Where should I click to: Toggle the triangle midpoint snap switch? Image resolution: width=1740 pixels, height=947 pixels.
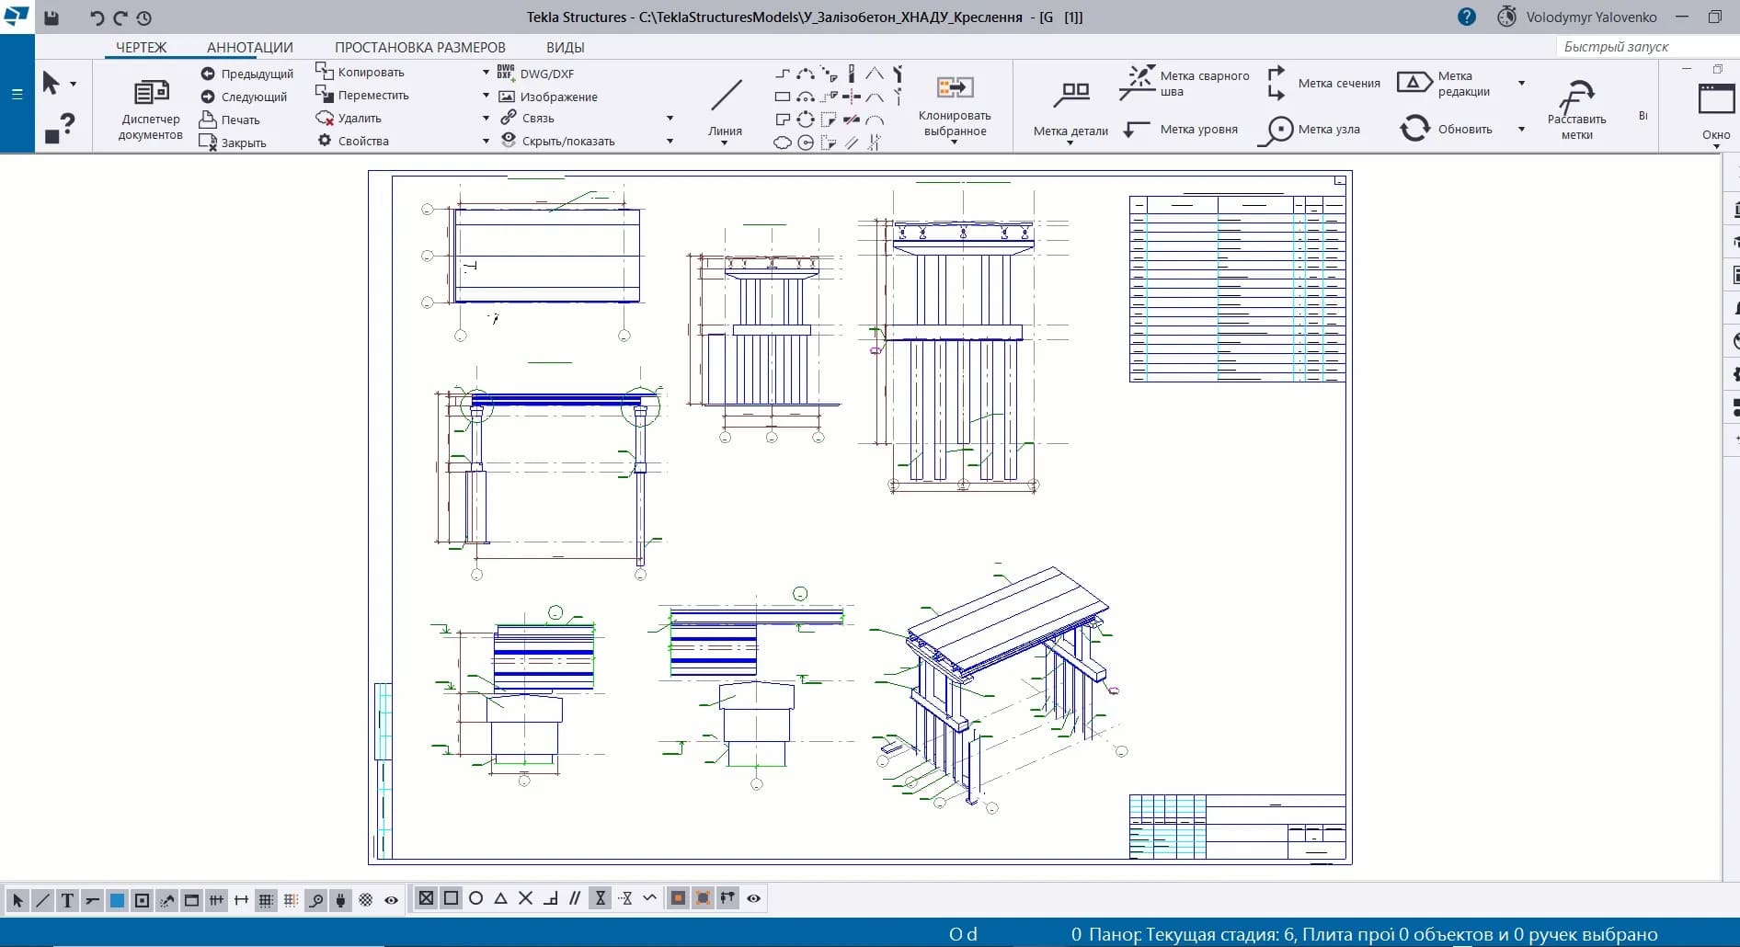point(500,898)
